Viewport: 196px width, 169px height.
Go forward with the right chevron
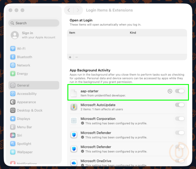[x=78, y=10]
